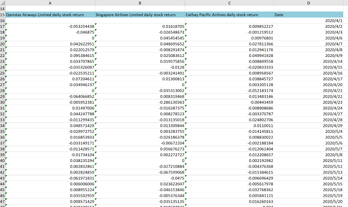Select column B header
The height and width of the screenshot is (207, 348).
[140, 3]
